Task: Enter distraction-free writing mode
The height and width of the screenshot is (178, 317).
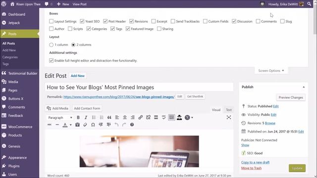Action: pyautogui.click(x=229, y=118)
